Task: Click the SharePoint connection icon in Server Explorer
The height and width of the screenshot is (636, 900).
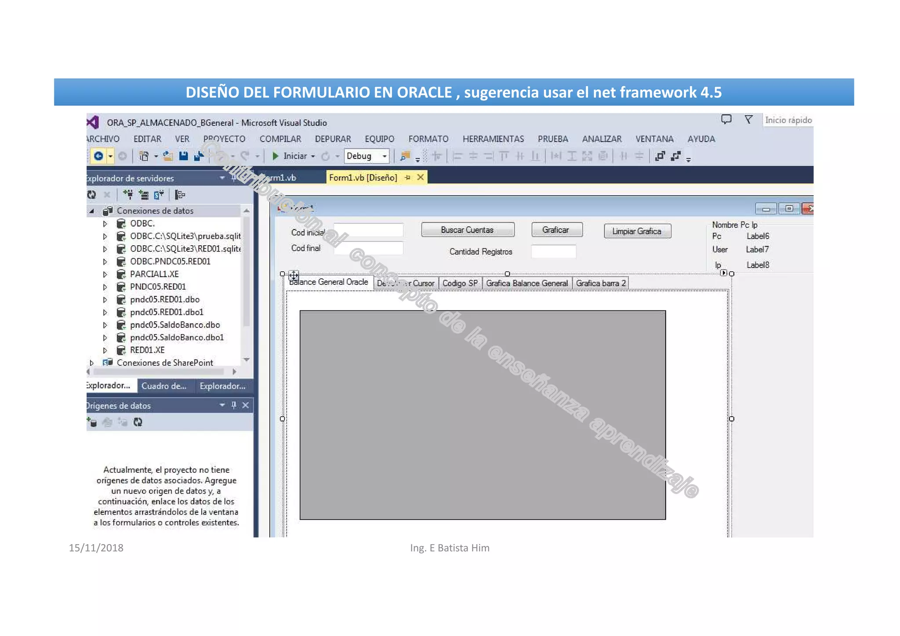Action: click(159, 195)
